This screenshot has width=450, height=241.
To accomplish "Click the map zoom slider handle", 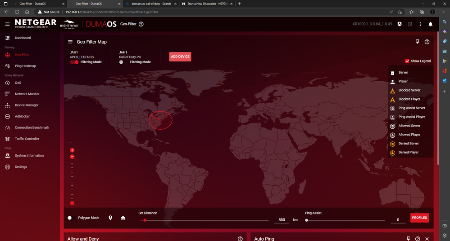I will (x=72, y=203).
